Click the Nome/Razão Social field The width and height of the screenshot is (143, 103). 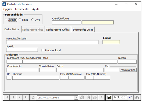[52, 42]
